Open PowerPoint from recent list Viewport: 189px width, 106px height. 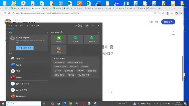pos(22,96)
